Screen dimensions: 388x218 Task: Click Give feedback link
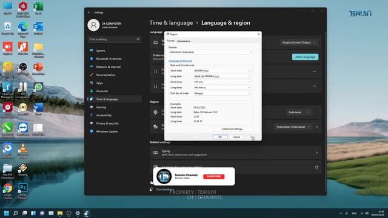click(x=165, y=190)
